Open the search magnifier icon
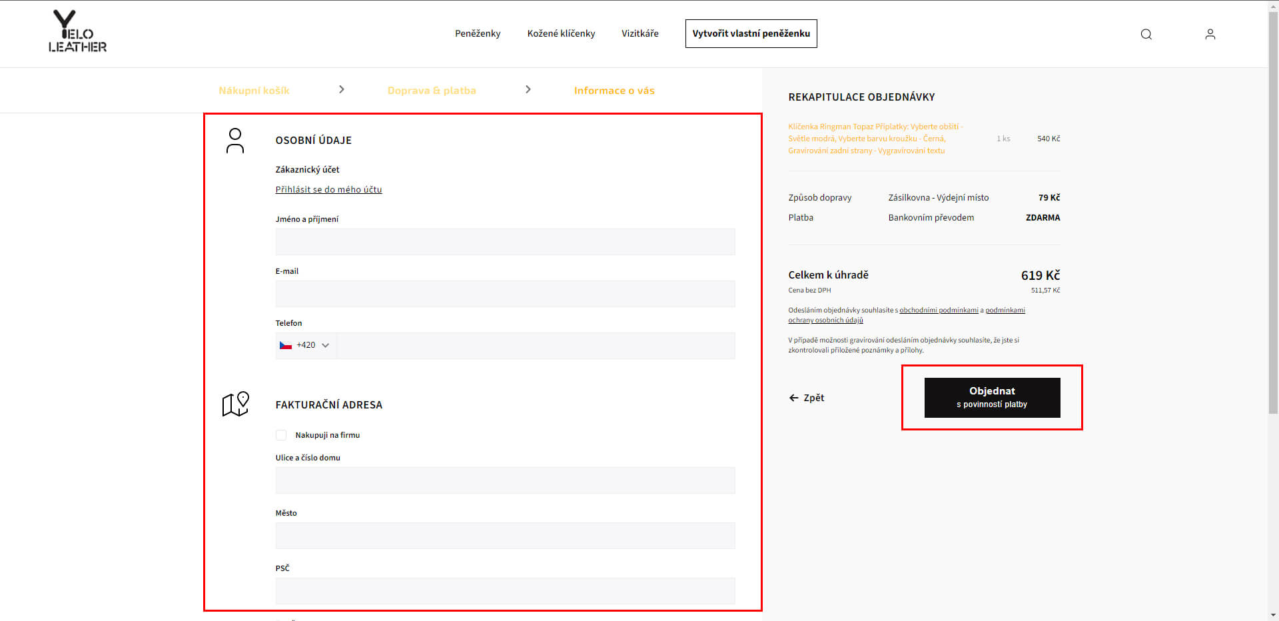The height and width of the screenshot is (621, 1279). pos(1146,34)
